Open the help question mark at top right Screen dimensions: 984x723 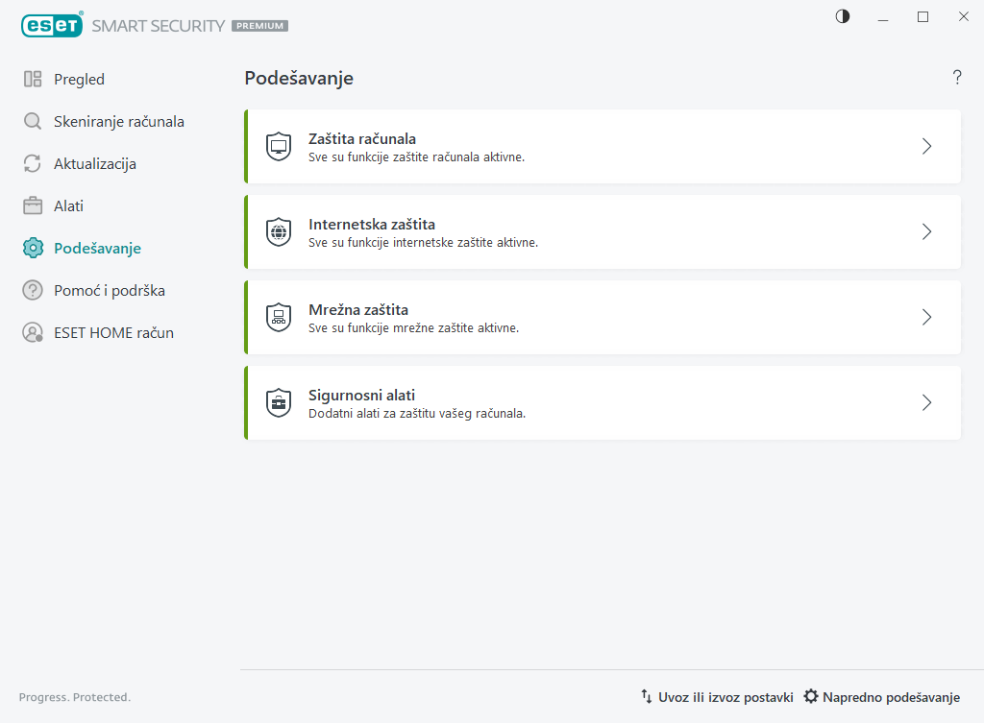coord(957,78)
